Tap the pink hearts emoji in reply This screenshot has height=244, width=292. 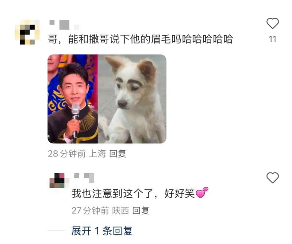(202, 193)
